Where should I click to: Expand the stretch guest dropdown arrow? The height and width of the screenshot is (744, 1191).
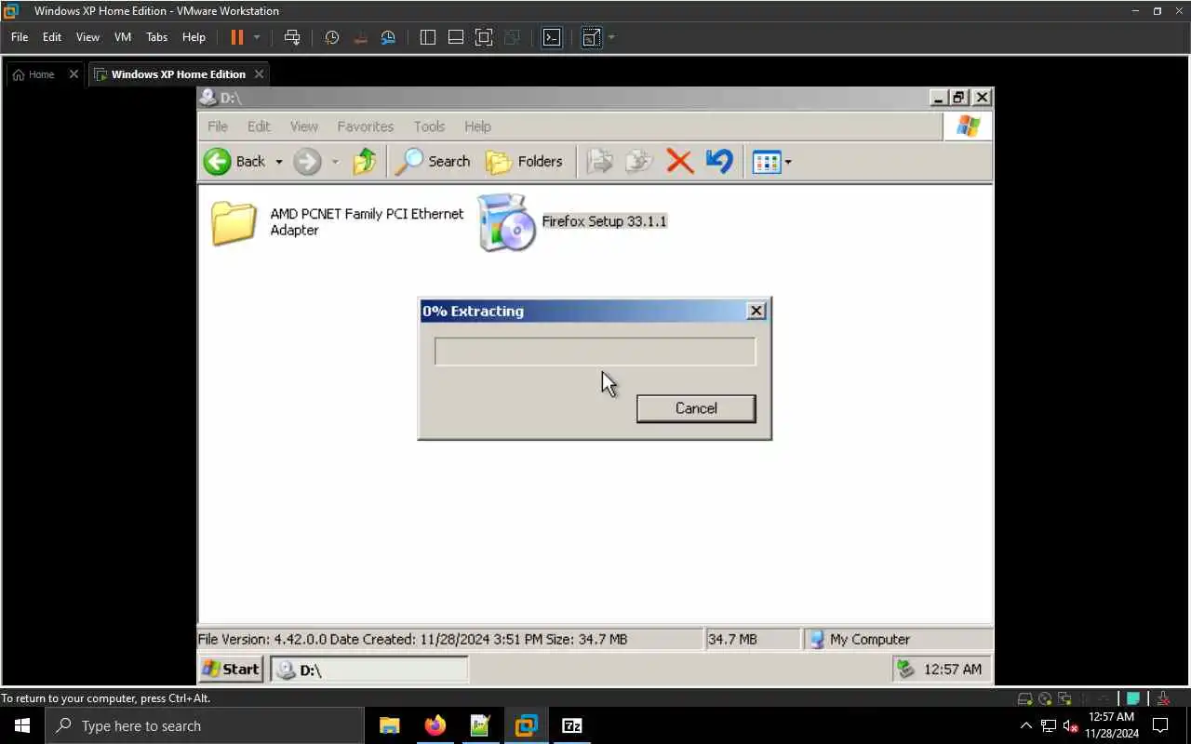[x=611, y=37]
